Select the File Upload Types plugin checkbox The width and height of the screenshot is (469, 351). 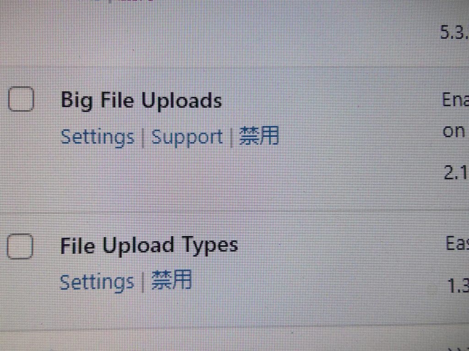20,246
